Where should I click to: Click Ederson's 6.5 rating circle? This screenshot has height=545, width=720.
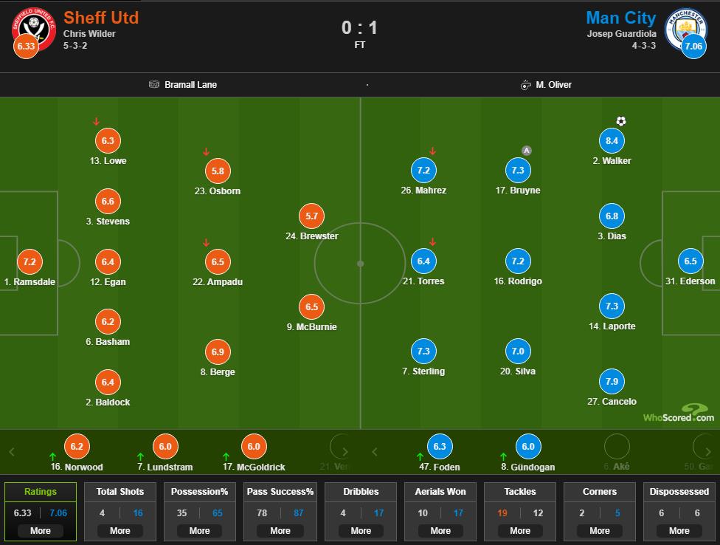(690, 261)
